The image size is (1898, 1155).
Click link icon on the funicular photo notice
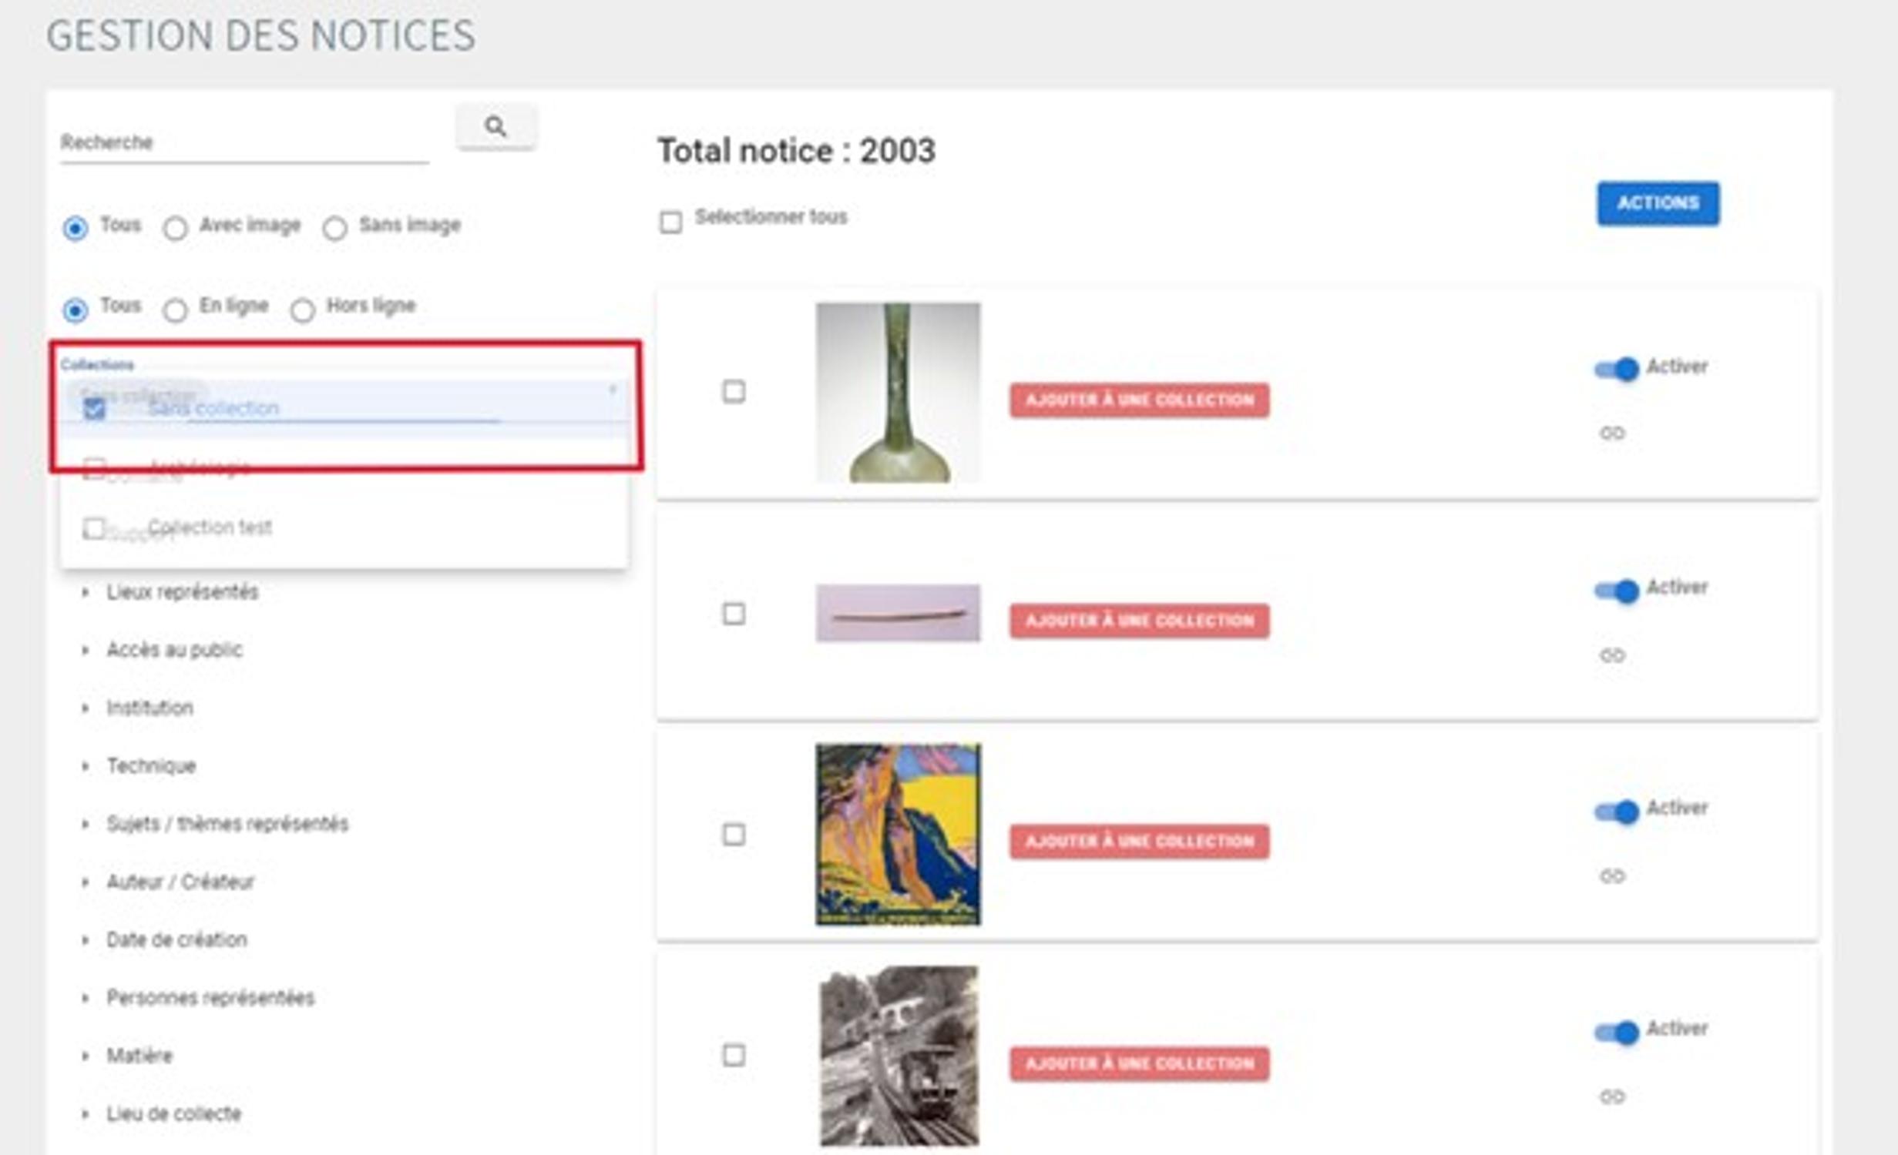coord(1612,1096)
